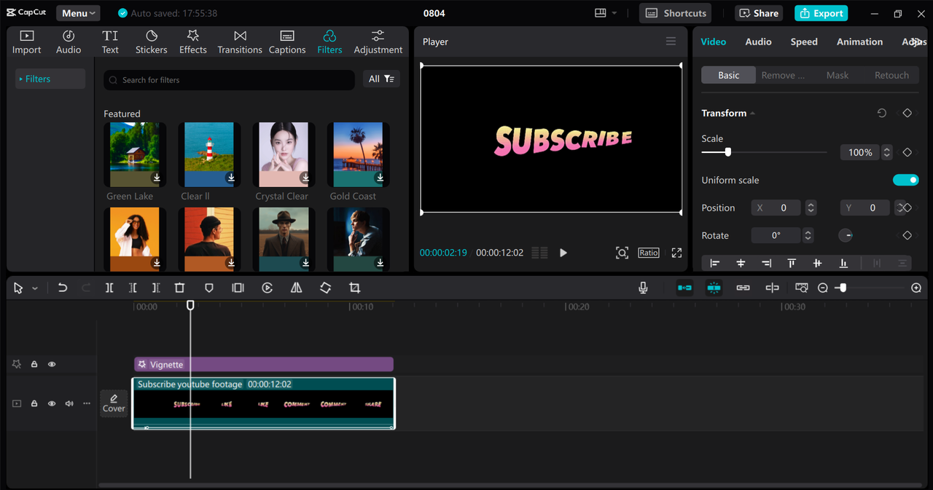This screenshot has height=490, width=933.
Task: Open the Menu dropdown
Action: [78, 13]
